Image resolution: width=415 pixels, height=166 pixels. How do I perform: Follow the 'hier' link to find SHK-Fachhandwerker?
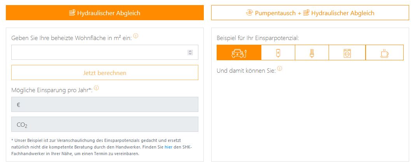click(x=168, y=147)
